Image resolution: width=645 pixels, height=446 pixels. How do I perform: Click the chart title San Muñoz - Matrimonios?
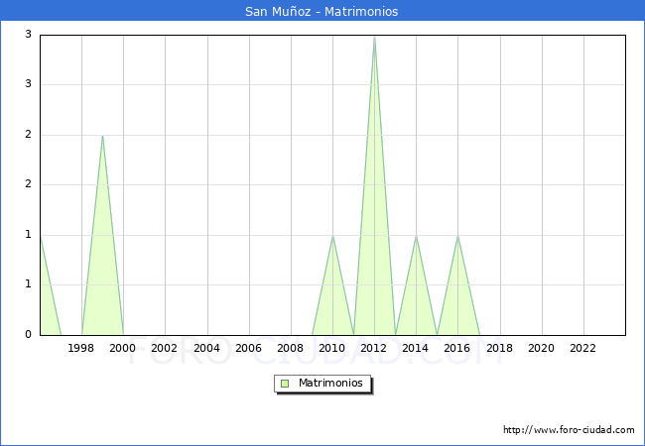pos(322,12)
